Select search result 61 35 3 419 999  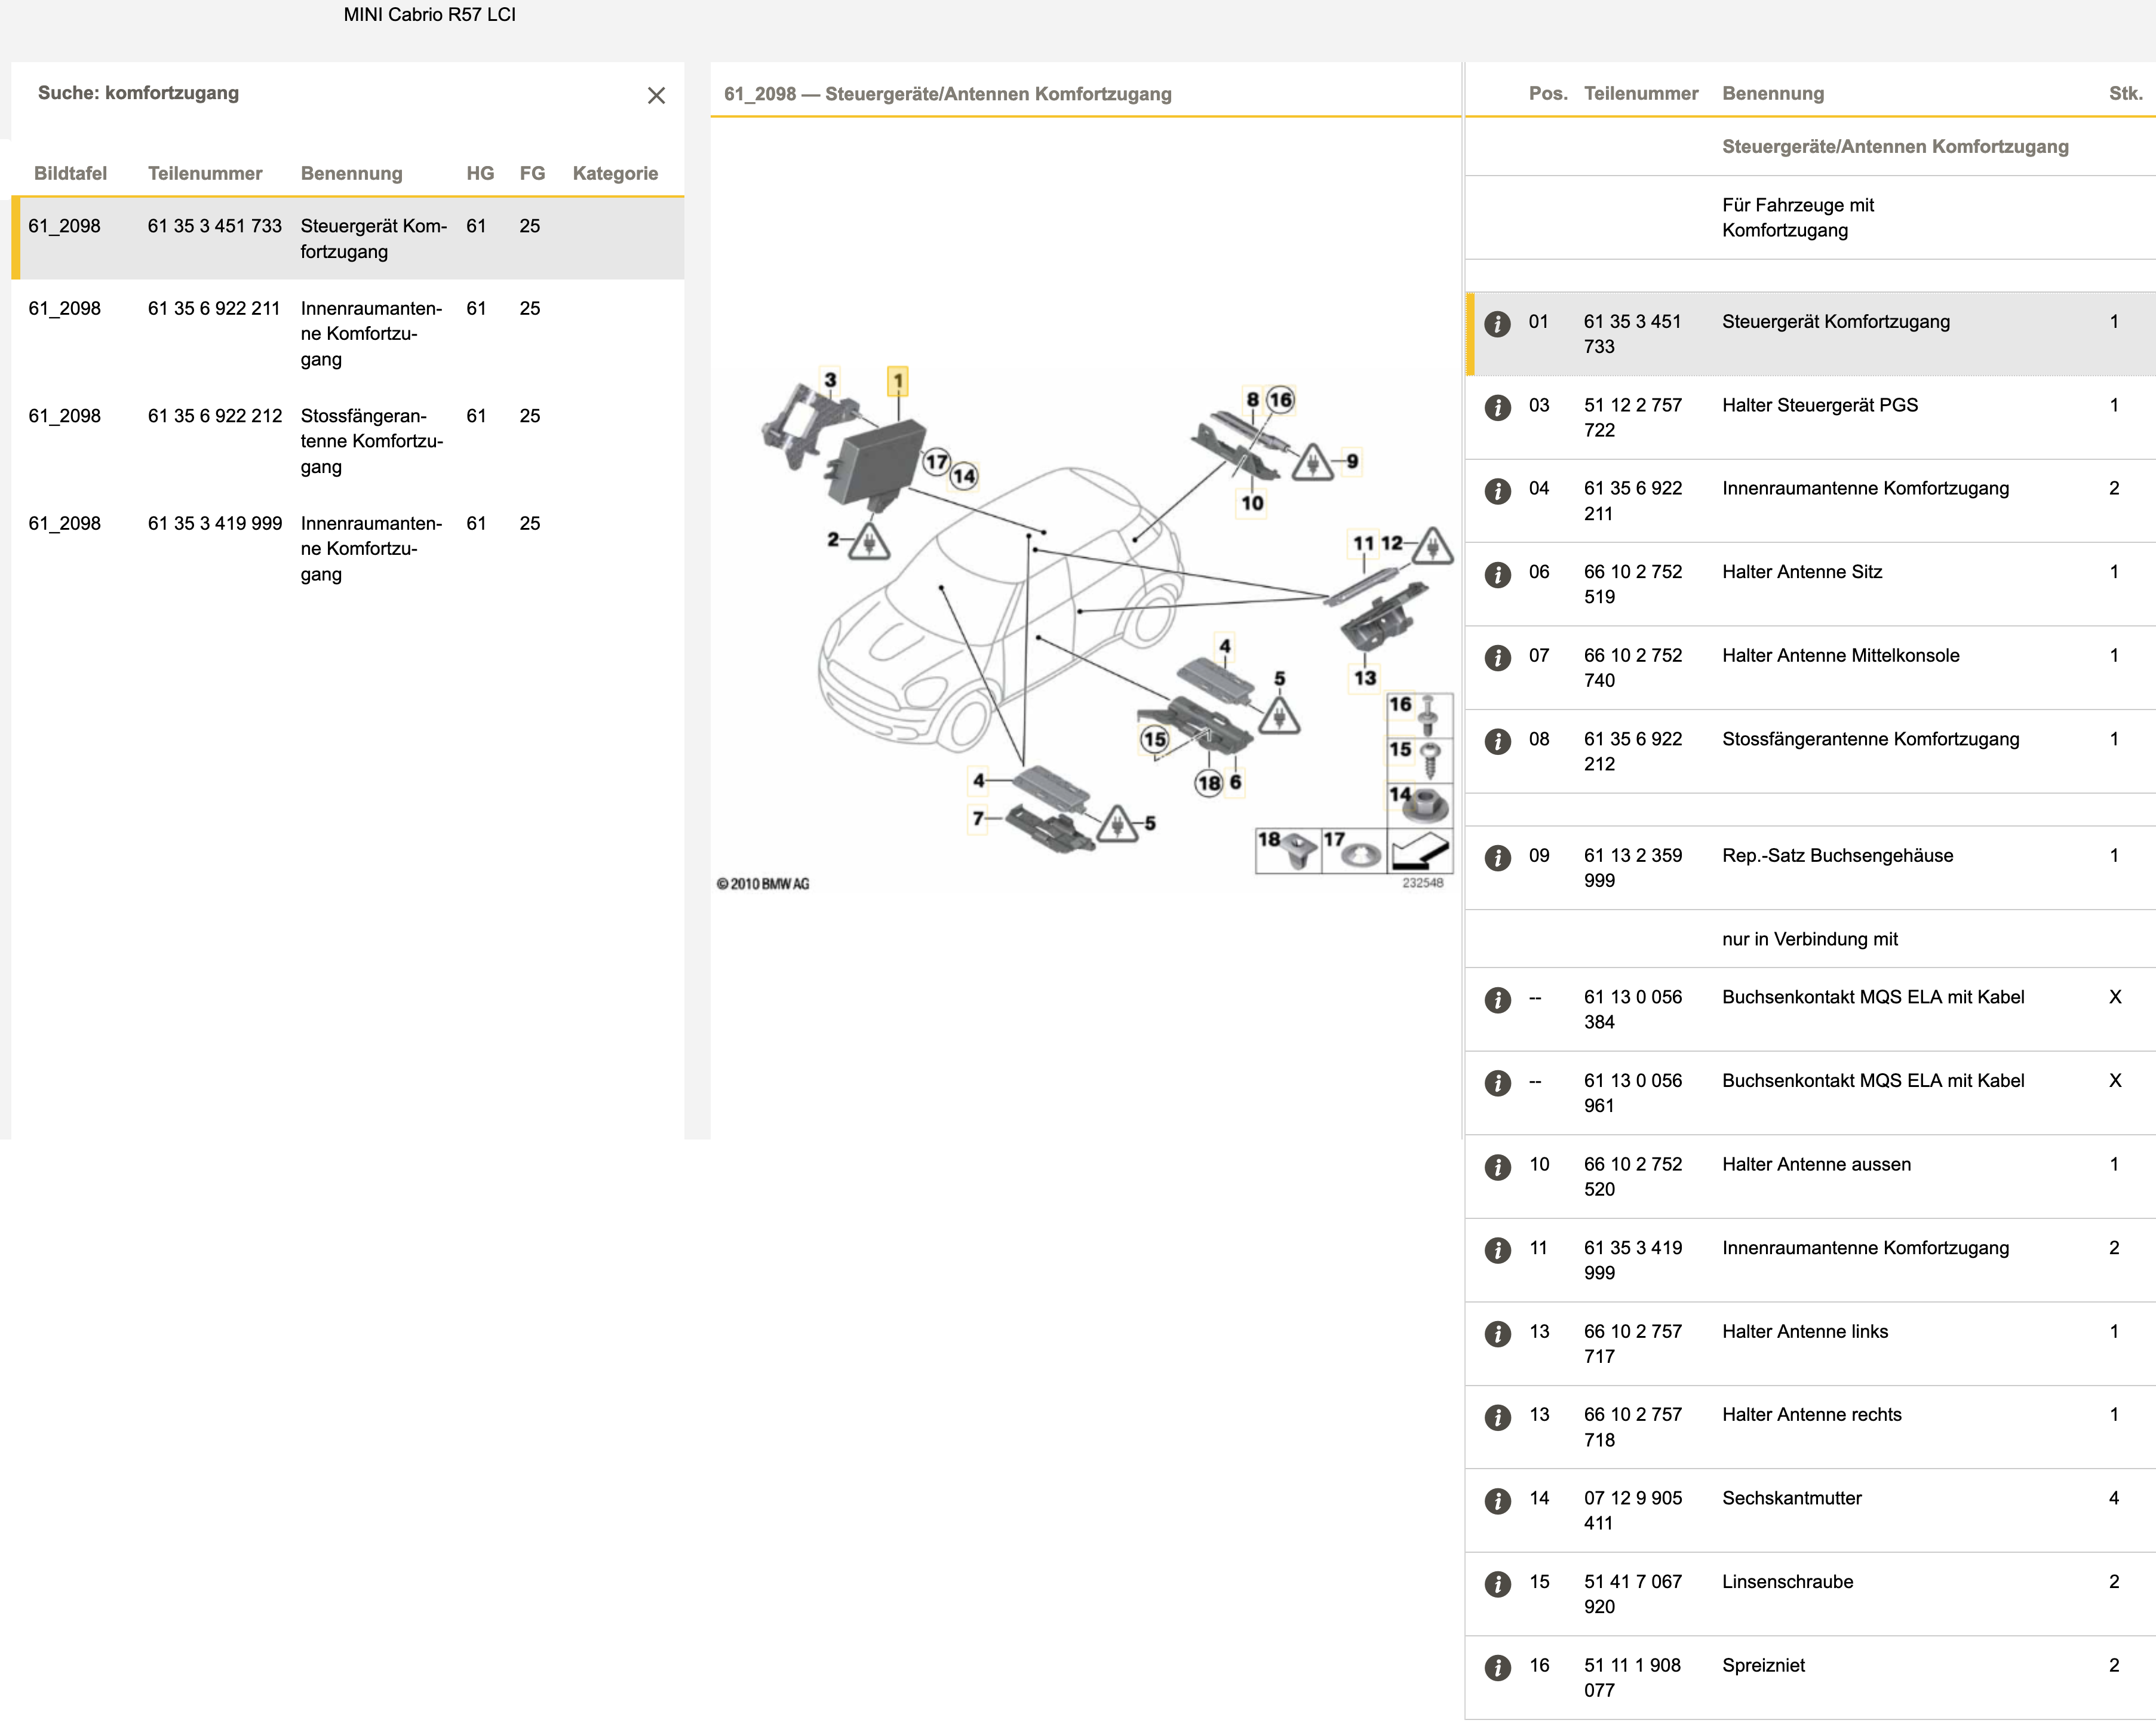(x=214, y=524)
